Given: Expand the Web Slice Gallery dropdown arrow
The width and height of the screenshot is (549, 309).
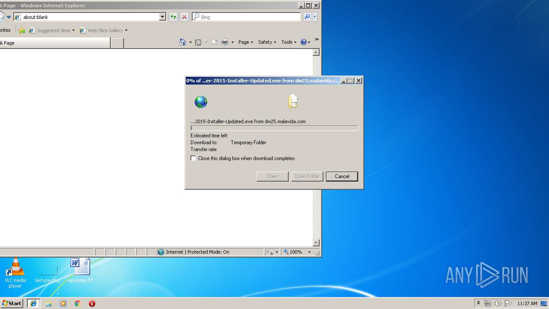Looking at the screenshot, I should 126,30.
